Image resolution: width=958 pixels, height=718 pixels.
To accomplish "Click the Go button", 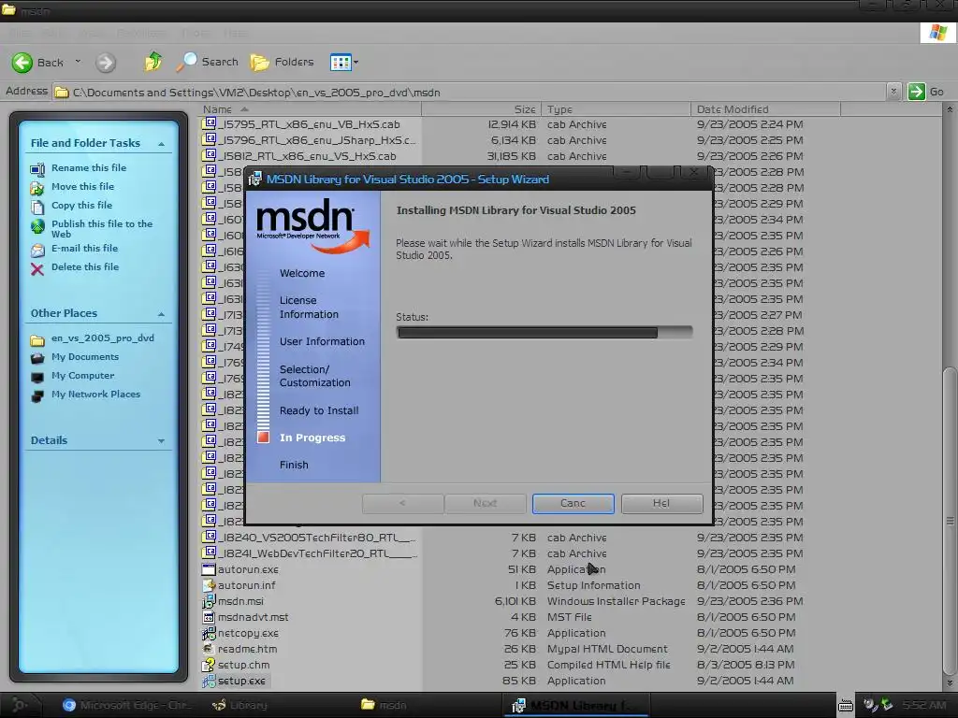I will click(x=925, y=92).
